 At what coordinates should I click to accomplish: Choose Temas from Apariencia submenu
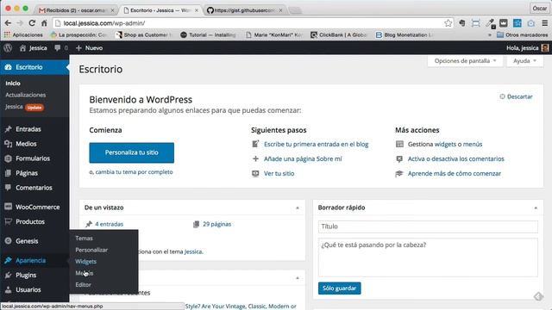click(85, 239)
